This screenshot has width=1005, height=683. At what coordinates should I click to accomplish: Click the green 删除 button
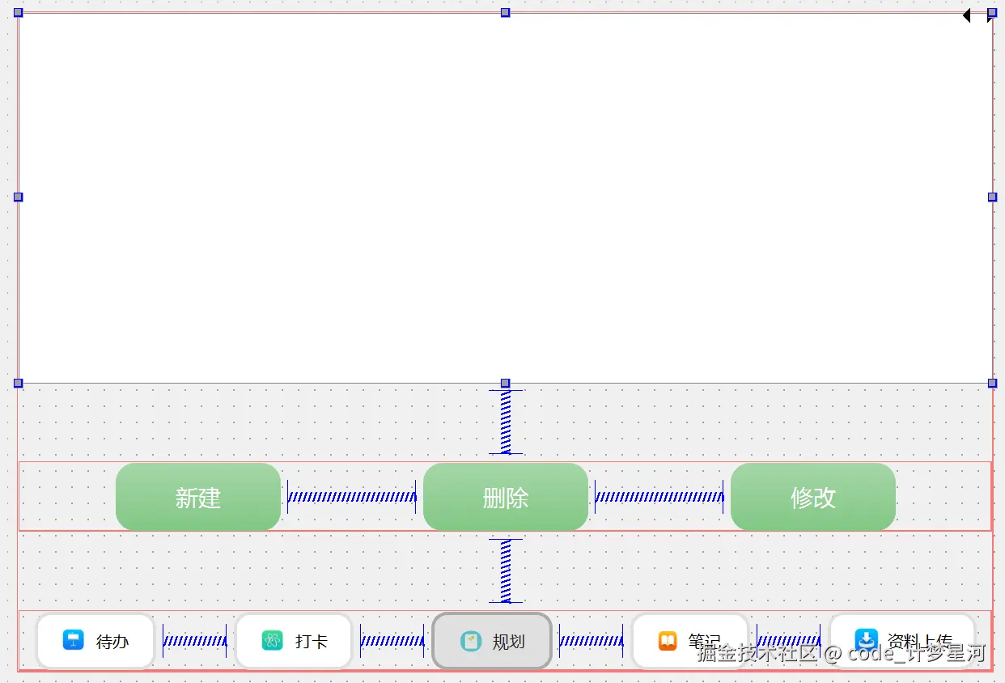coord(506,497)
